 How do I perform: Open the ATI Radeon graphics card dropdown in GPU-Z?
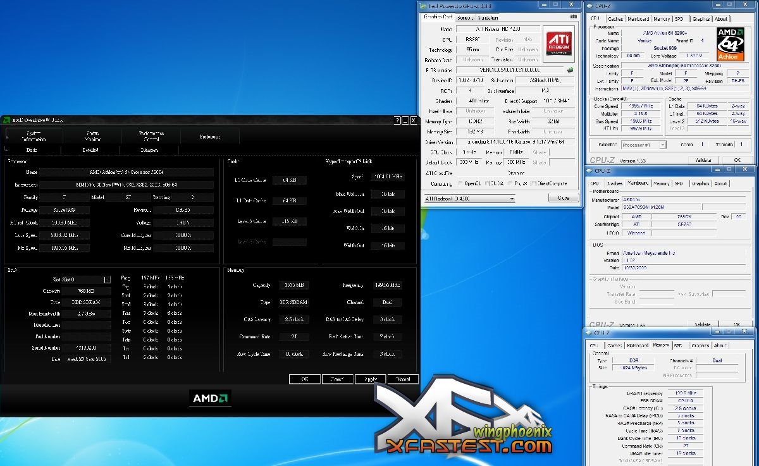pos(469,198)
